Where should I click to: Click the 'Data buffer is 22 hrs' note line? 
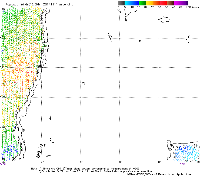(95, 171)
